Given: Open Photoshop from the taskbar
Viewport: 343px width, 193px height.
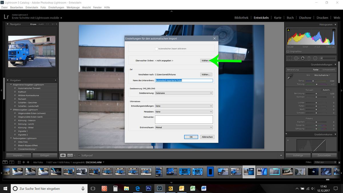Looking at the screenshot, I should (148, 188).
